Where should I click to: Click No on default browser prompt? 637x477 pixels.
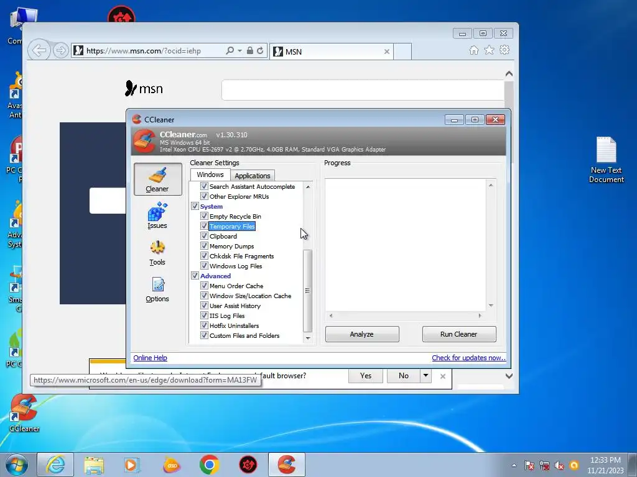(403, 376)
